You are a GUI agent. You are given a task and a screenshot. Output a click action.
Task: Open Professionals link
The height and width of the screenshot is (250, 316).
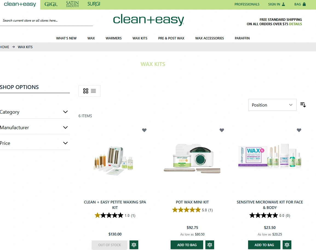pyautogui.click(x=247, y=4)
